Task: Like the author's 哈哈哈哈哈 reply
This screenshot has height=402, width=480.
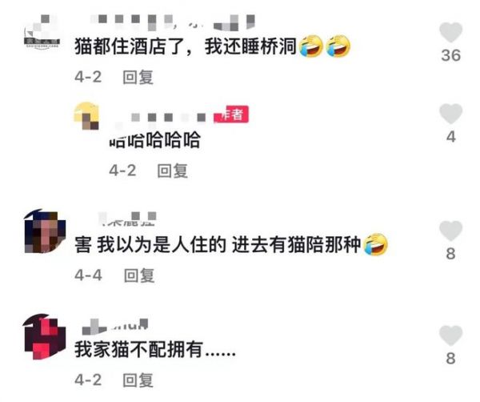Action: pos(450,114)
